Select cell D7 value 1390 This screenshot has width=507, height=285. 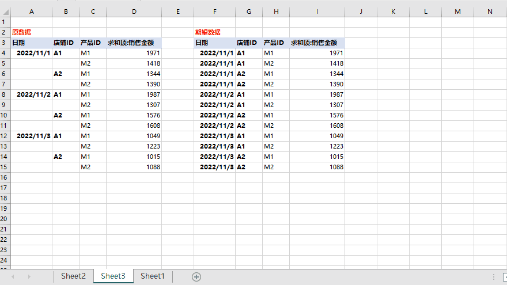point(134,84)
